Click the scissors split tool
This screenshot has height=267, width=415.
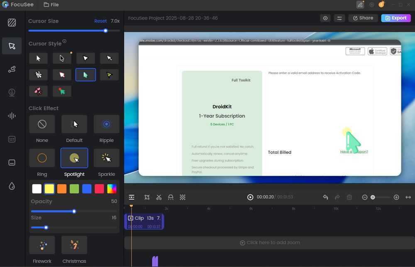pyautogui.click(x=159, y=197)
